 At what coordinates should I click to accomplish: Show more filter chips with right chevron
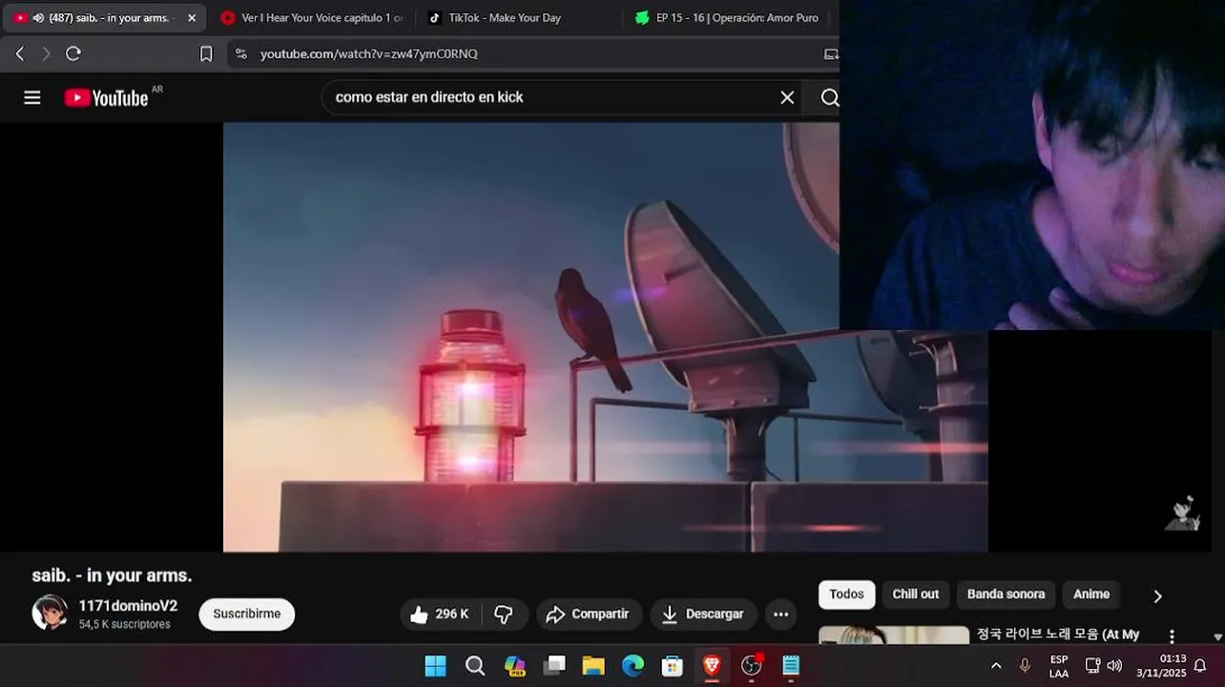pyautogui.click(x=1157, y=596)
